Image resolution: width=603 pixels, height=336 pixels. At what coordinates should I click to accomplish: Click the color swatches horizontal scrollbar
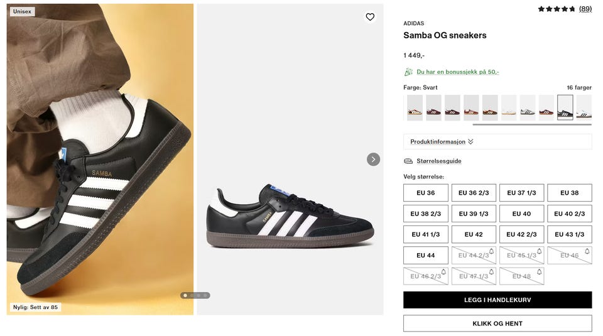[x=532, y=124]
